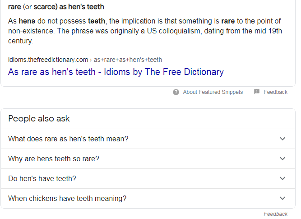
Task: Click the bold word 'teeth' in the snippet paragraph
Action: point(97,21)
